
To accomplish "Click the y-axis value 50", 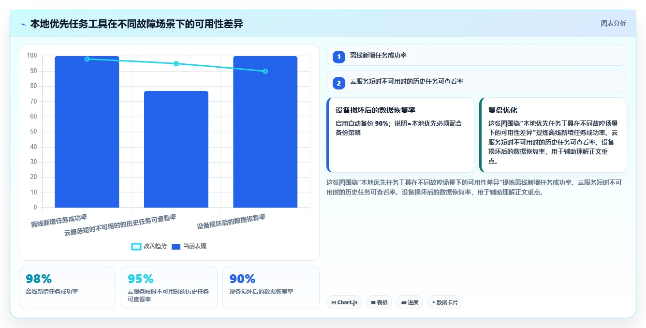I will (33, 132).
